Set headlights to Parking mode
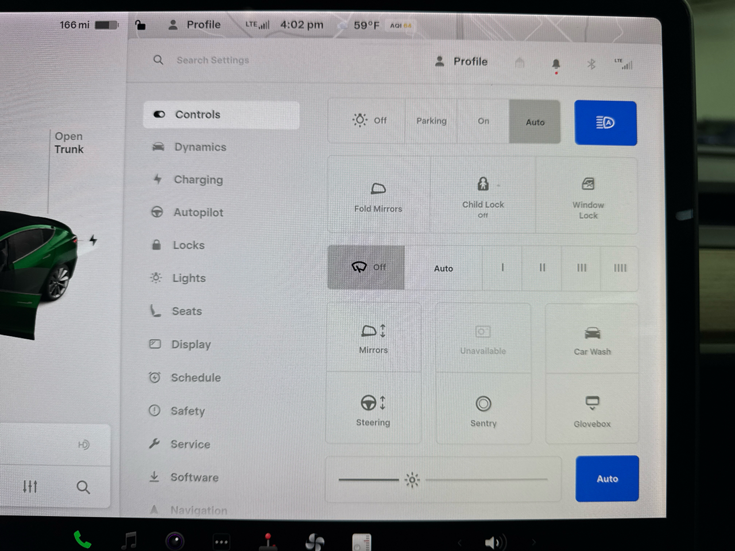 431,121
